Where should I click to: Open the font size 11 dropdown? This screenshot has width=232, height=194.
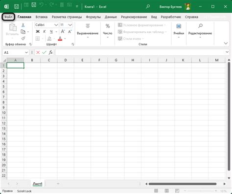coord(70,25)
